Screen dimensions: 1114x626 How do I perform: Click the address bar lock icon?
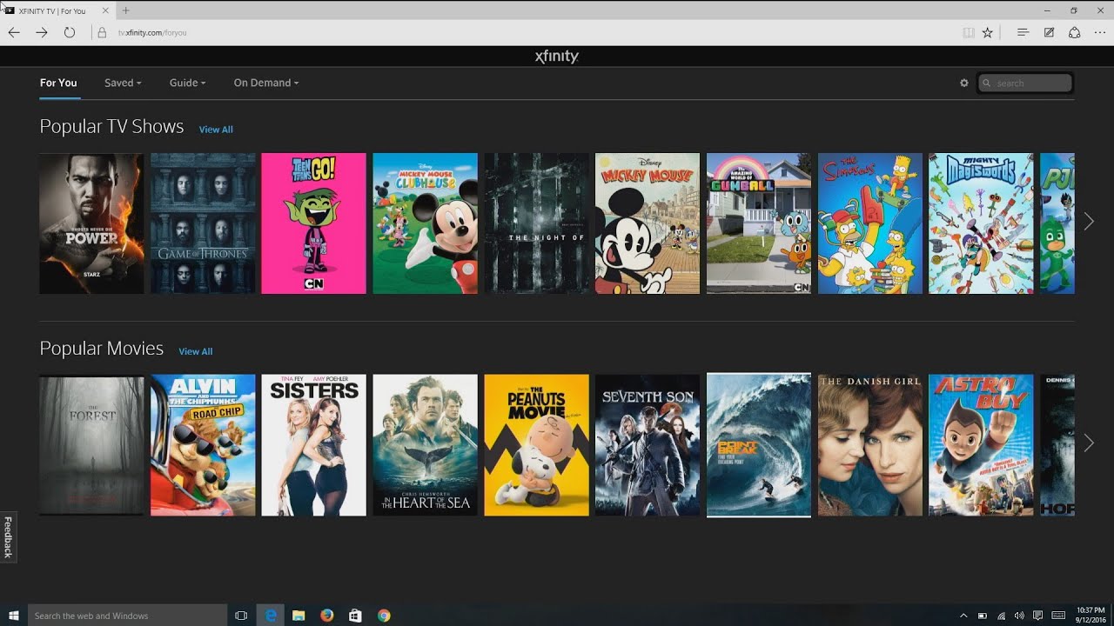(x=103, y=32)
